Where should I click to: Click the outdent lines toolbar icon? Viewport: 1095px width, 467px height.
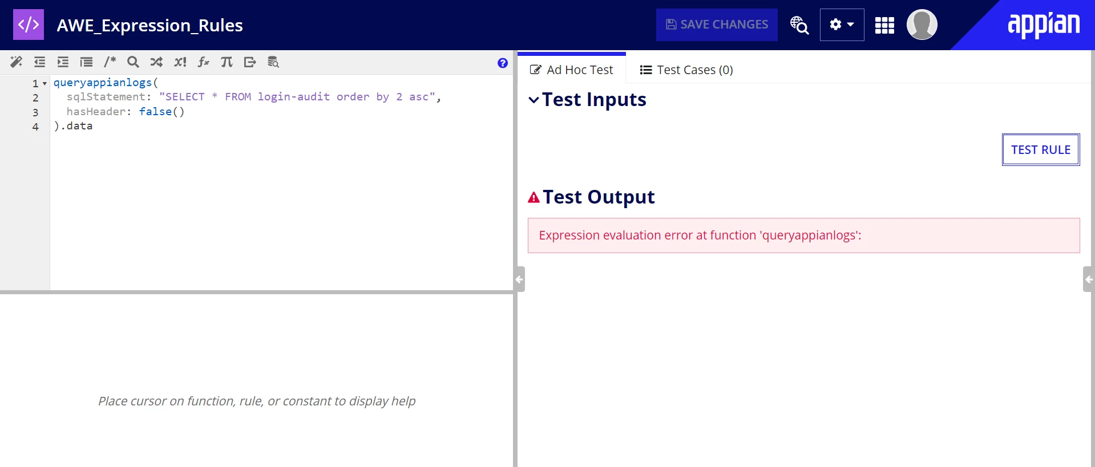click(39, 62)
